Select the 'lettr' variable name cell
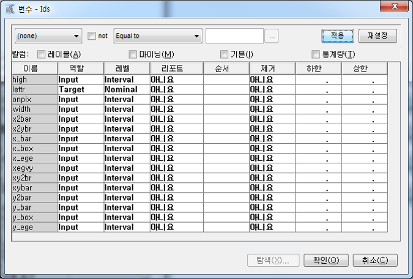This screenshot has width=413, height=279. click(x=35, y=89)
